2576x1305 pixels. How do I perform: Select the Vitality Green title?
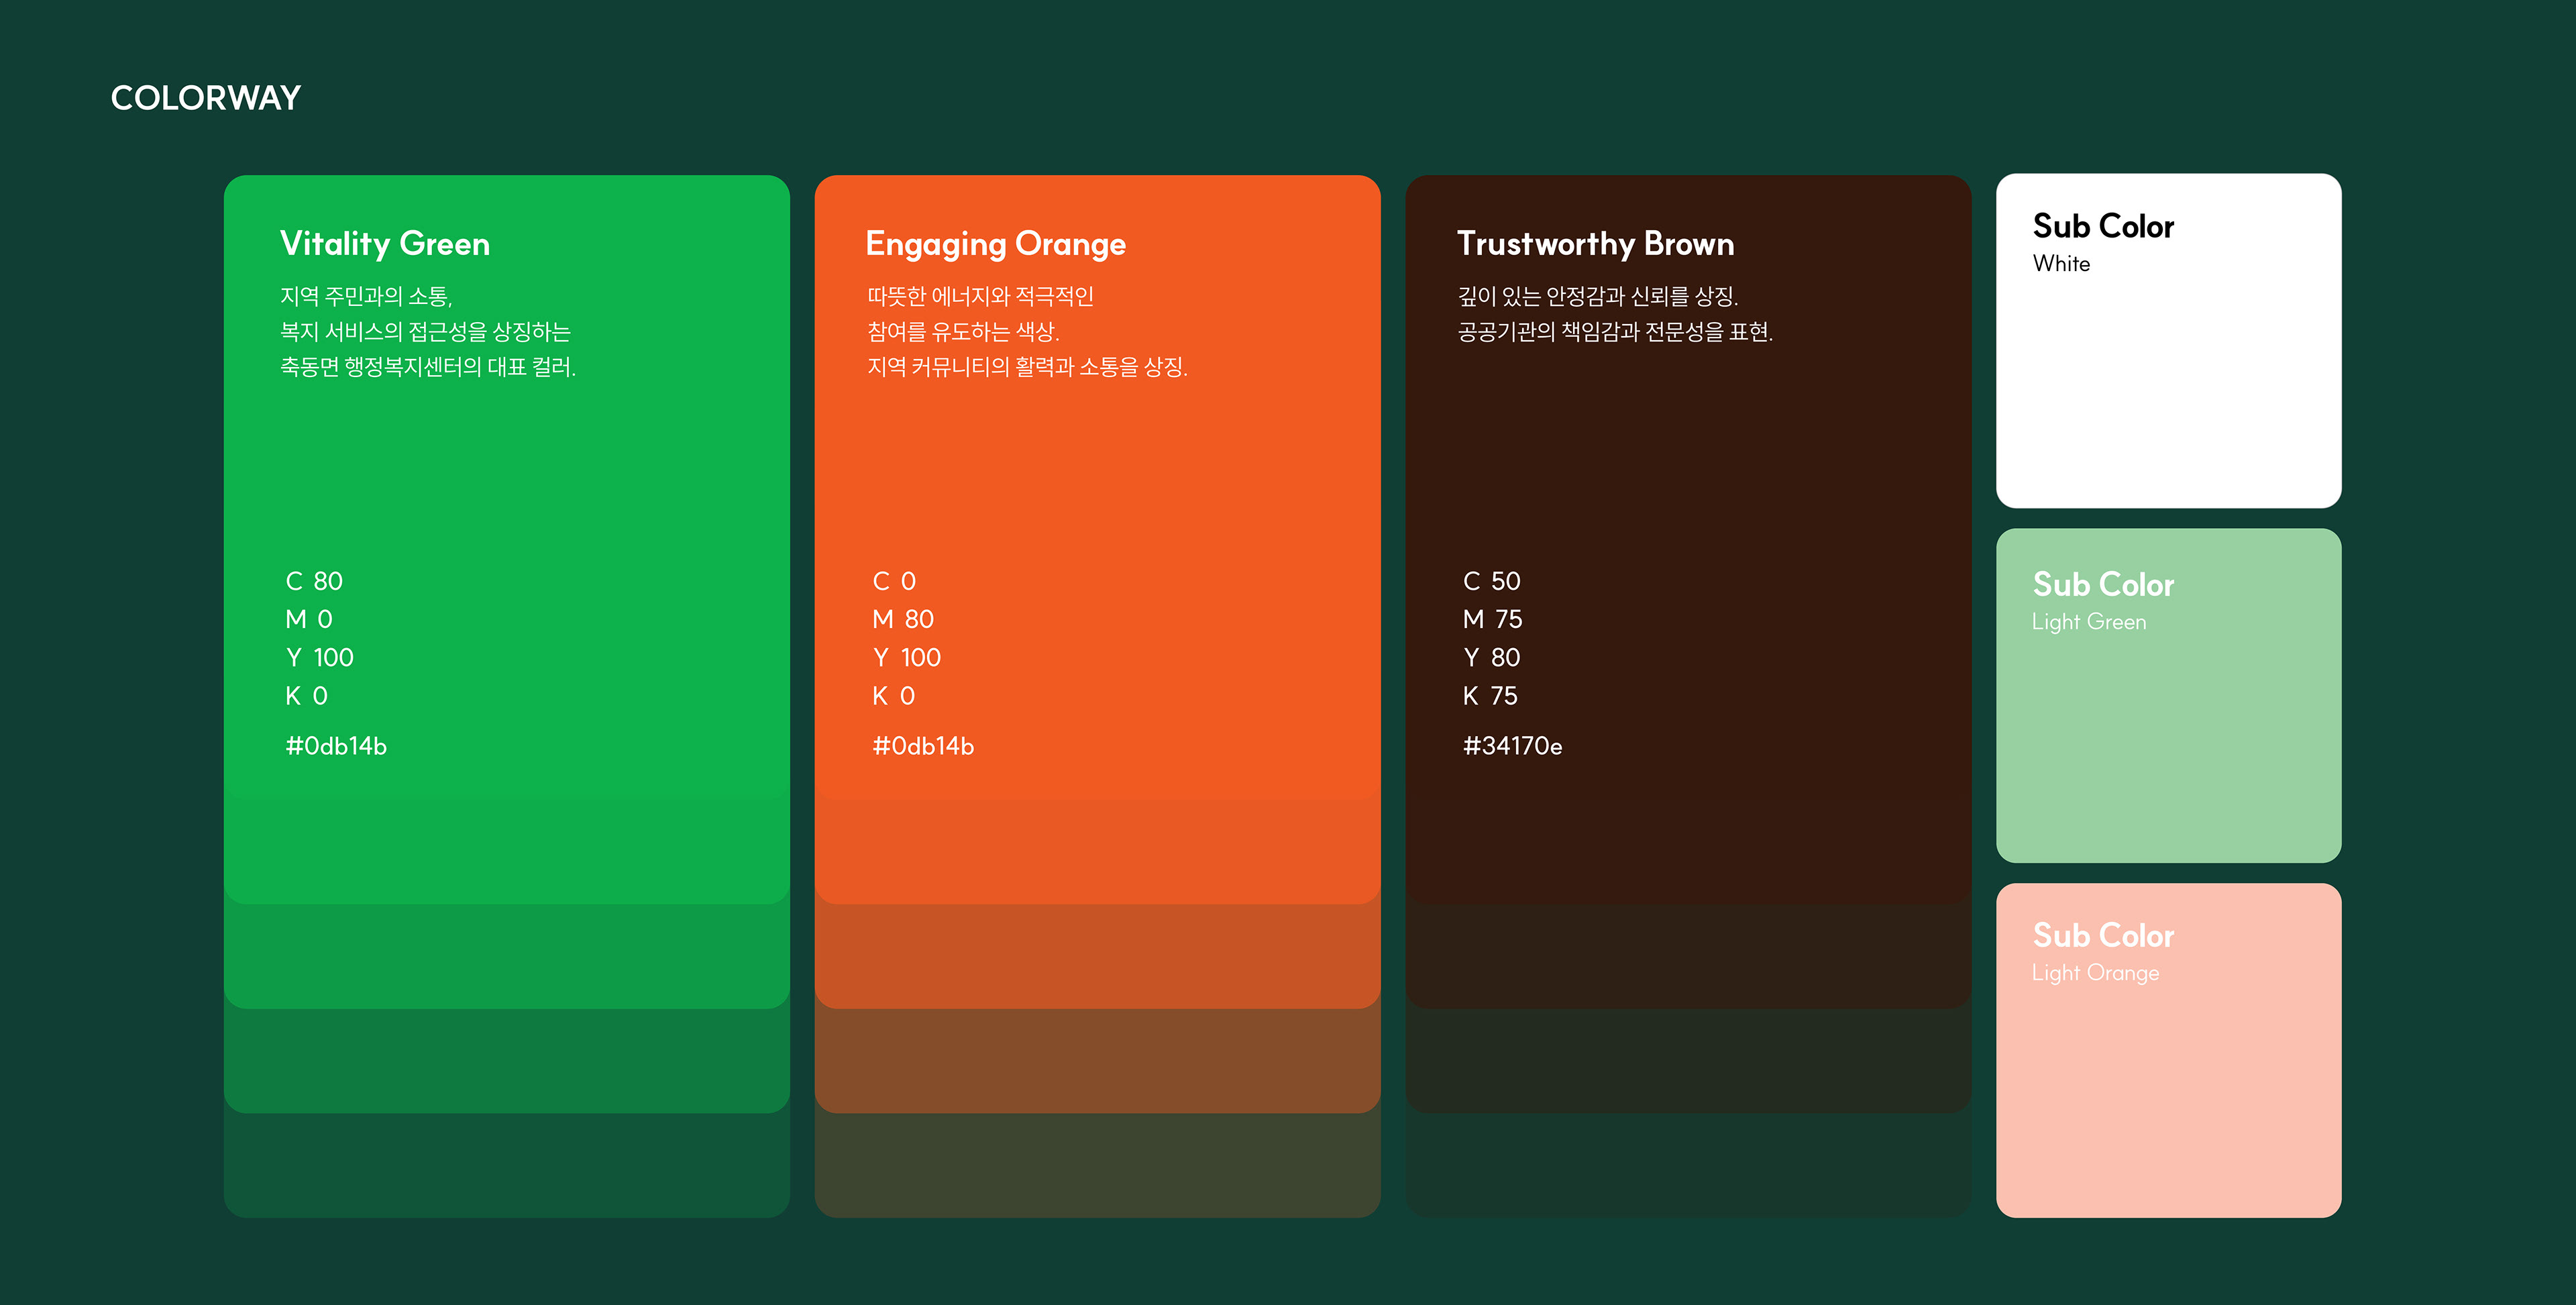[x=384, y=244]
